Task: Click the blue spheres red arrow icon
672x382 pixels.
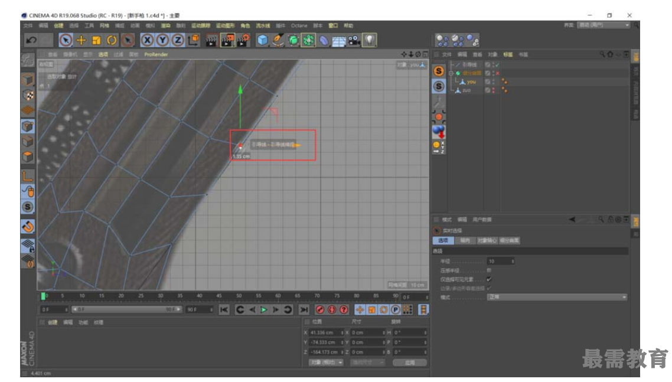Action: point(438,132)
